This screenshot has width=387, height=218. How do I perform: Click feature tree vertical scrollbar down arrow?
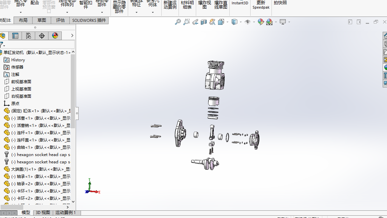73,201
